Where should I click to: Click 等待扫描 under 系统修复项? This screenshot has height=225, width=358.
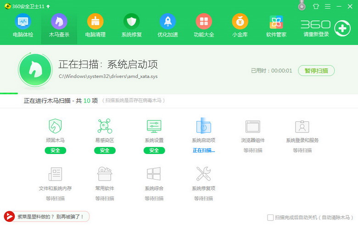click(x=203, y=198)
